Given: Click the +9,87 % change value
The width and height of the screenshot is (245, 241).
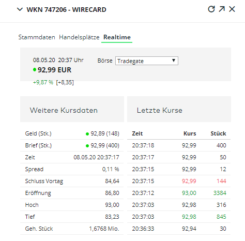Looking at the screenshot, I should coord(43,82).
